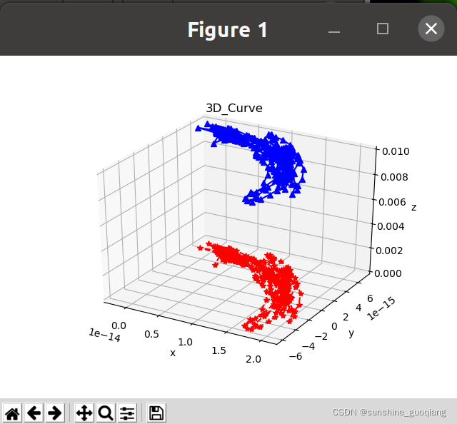
Task: Save the figure with disk icon
Action: [x=156, y=413]
